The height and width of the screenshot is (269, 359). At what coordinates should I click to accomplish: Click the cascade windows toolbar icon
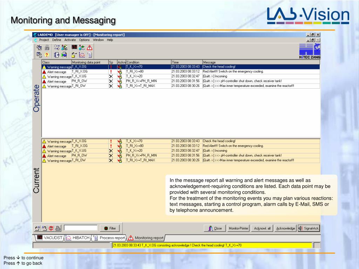39,48
